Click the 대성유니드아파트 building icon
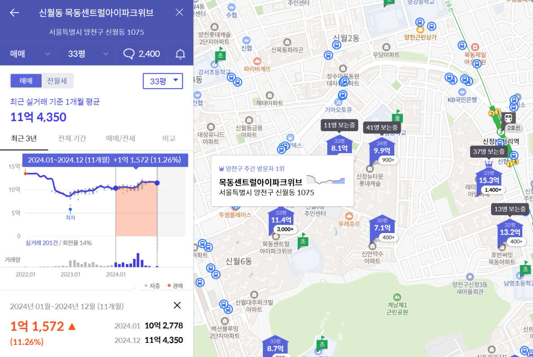The height and width of the screenshot is (357, 533). (x=211, y=127)
